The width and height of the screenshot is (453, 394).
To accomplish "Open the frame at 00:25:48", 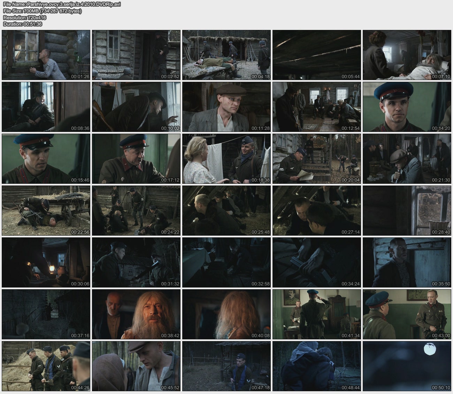I will pyautogui.click(x=227, y=211).
